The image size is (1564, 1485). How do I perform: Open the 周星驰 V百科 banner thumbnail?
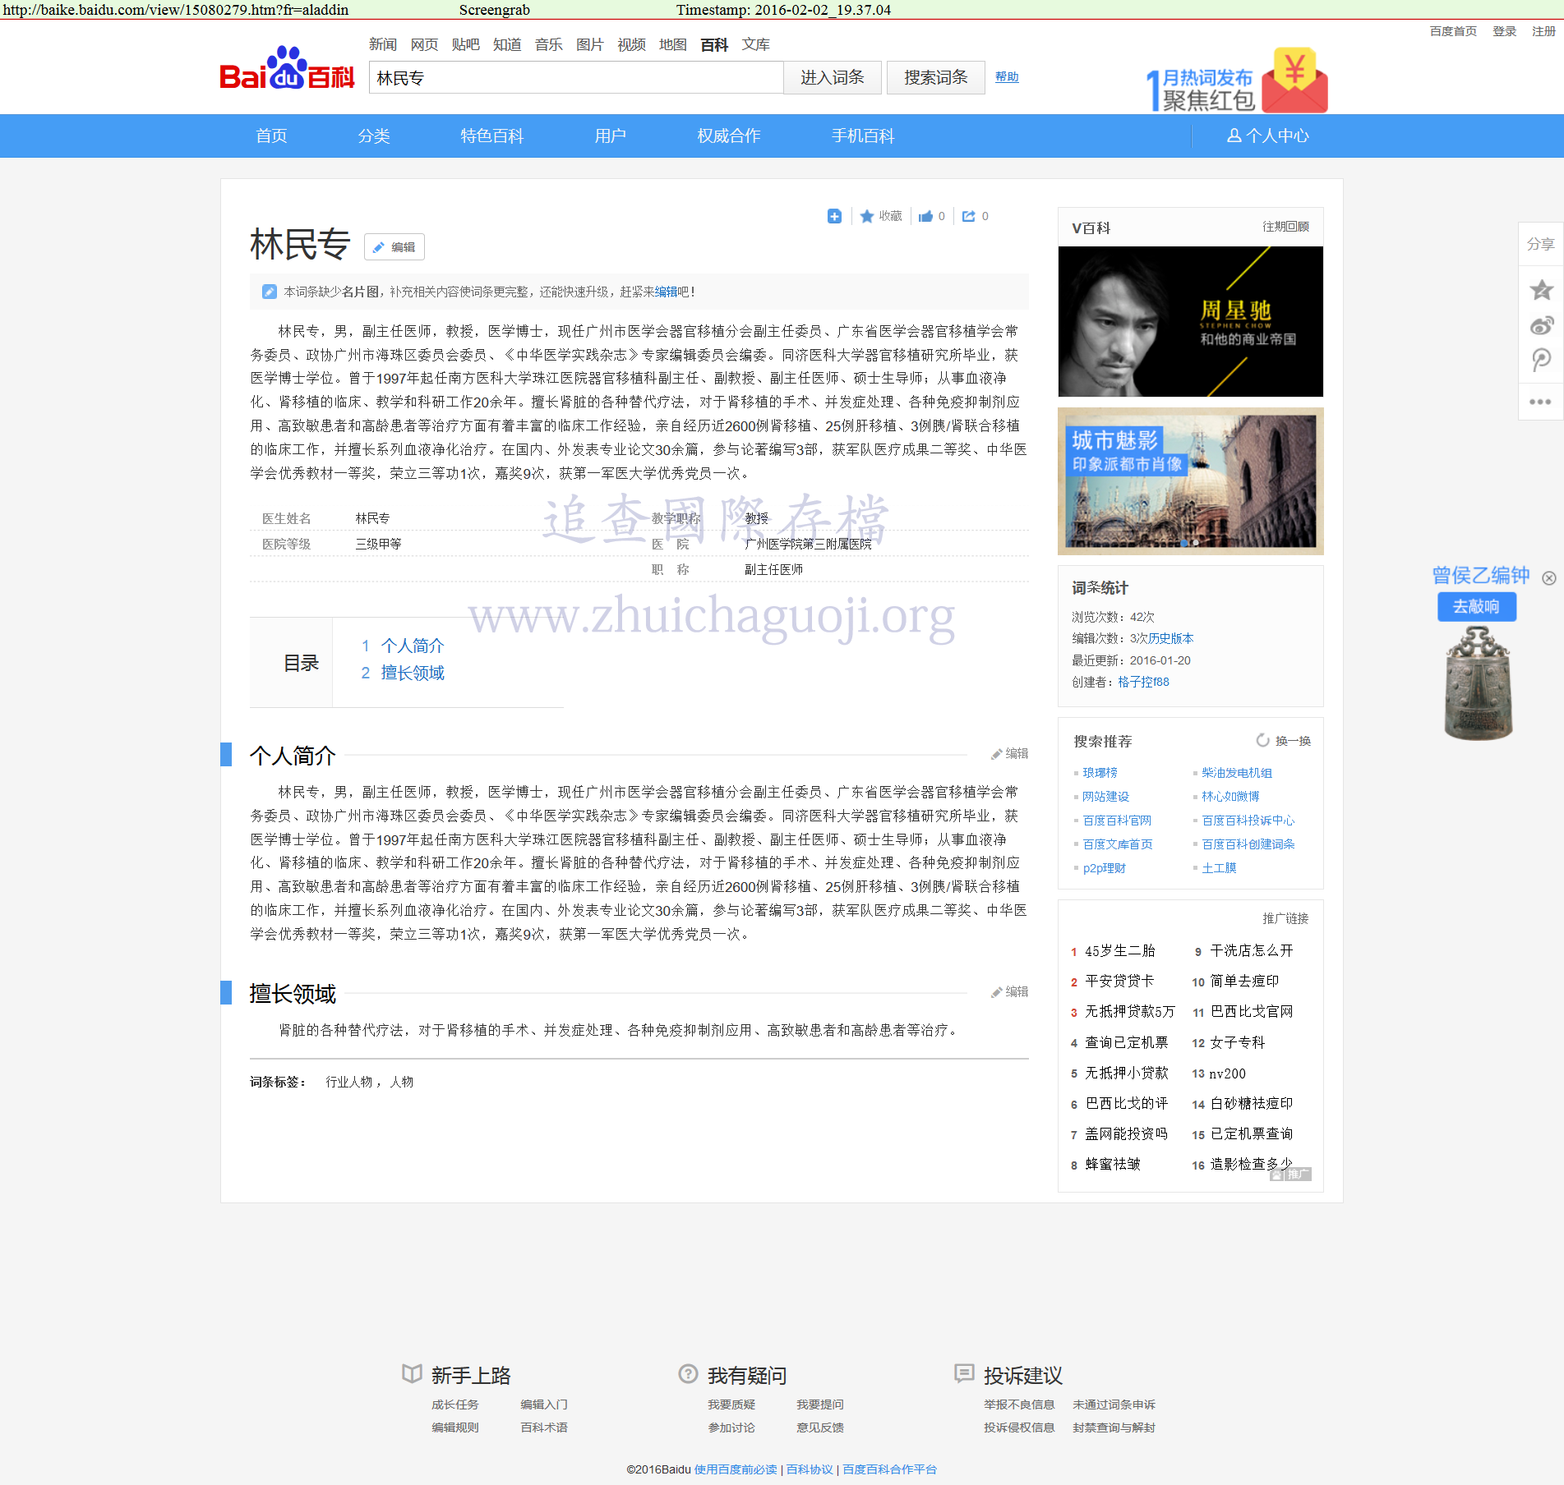click(1190, 321)
